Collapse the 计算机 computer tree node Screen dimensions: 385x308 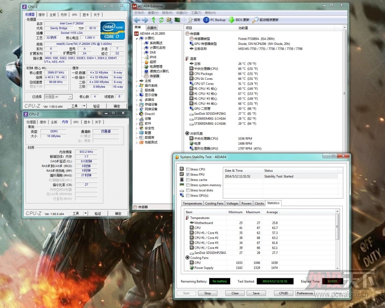137,38
